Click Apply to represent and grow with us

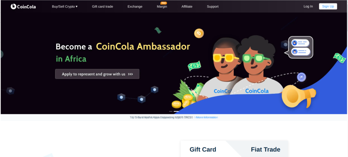pyautogui.click(x=97, y=74)
